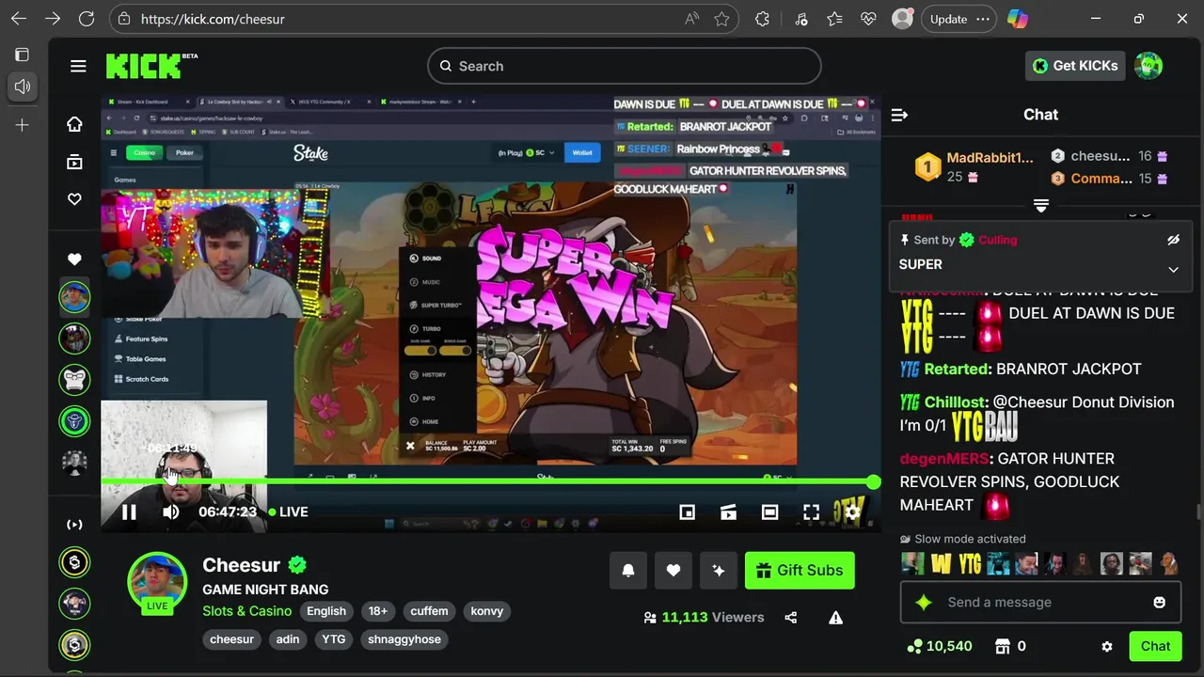Open the emoji picker in chat
Image resolution: width=1204 pixels, height=677 pixels.
click(1160, 602)
